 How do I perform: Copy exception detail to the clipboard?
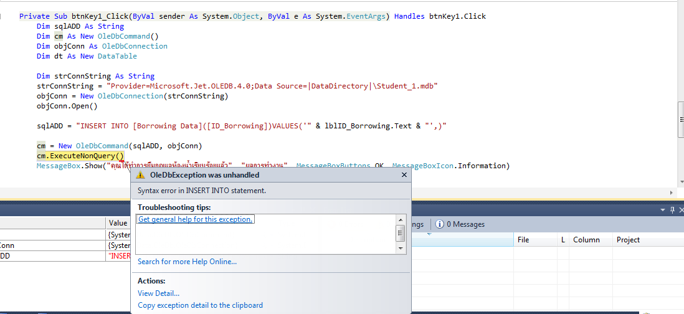pos(200,305)
